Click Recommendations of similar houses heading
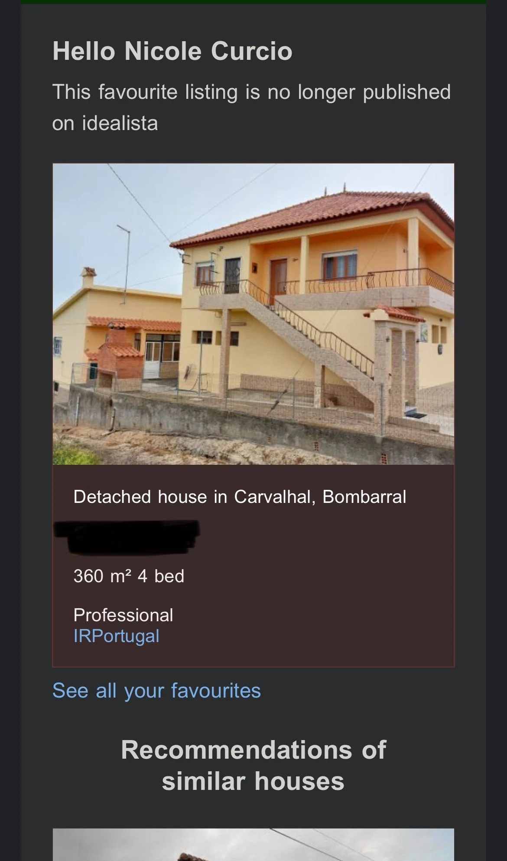Image resolution: width=507 pixels, height=861 pixels. coord(253,765)
